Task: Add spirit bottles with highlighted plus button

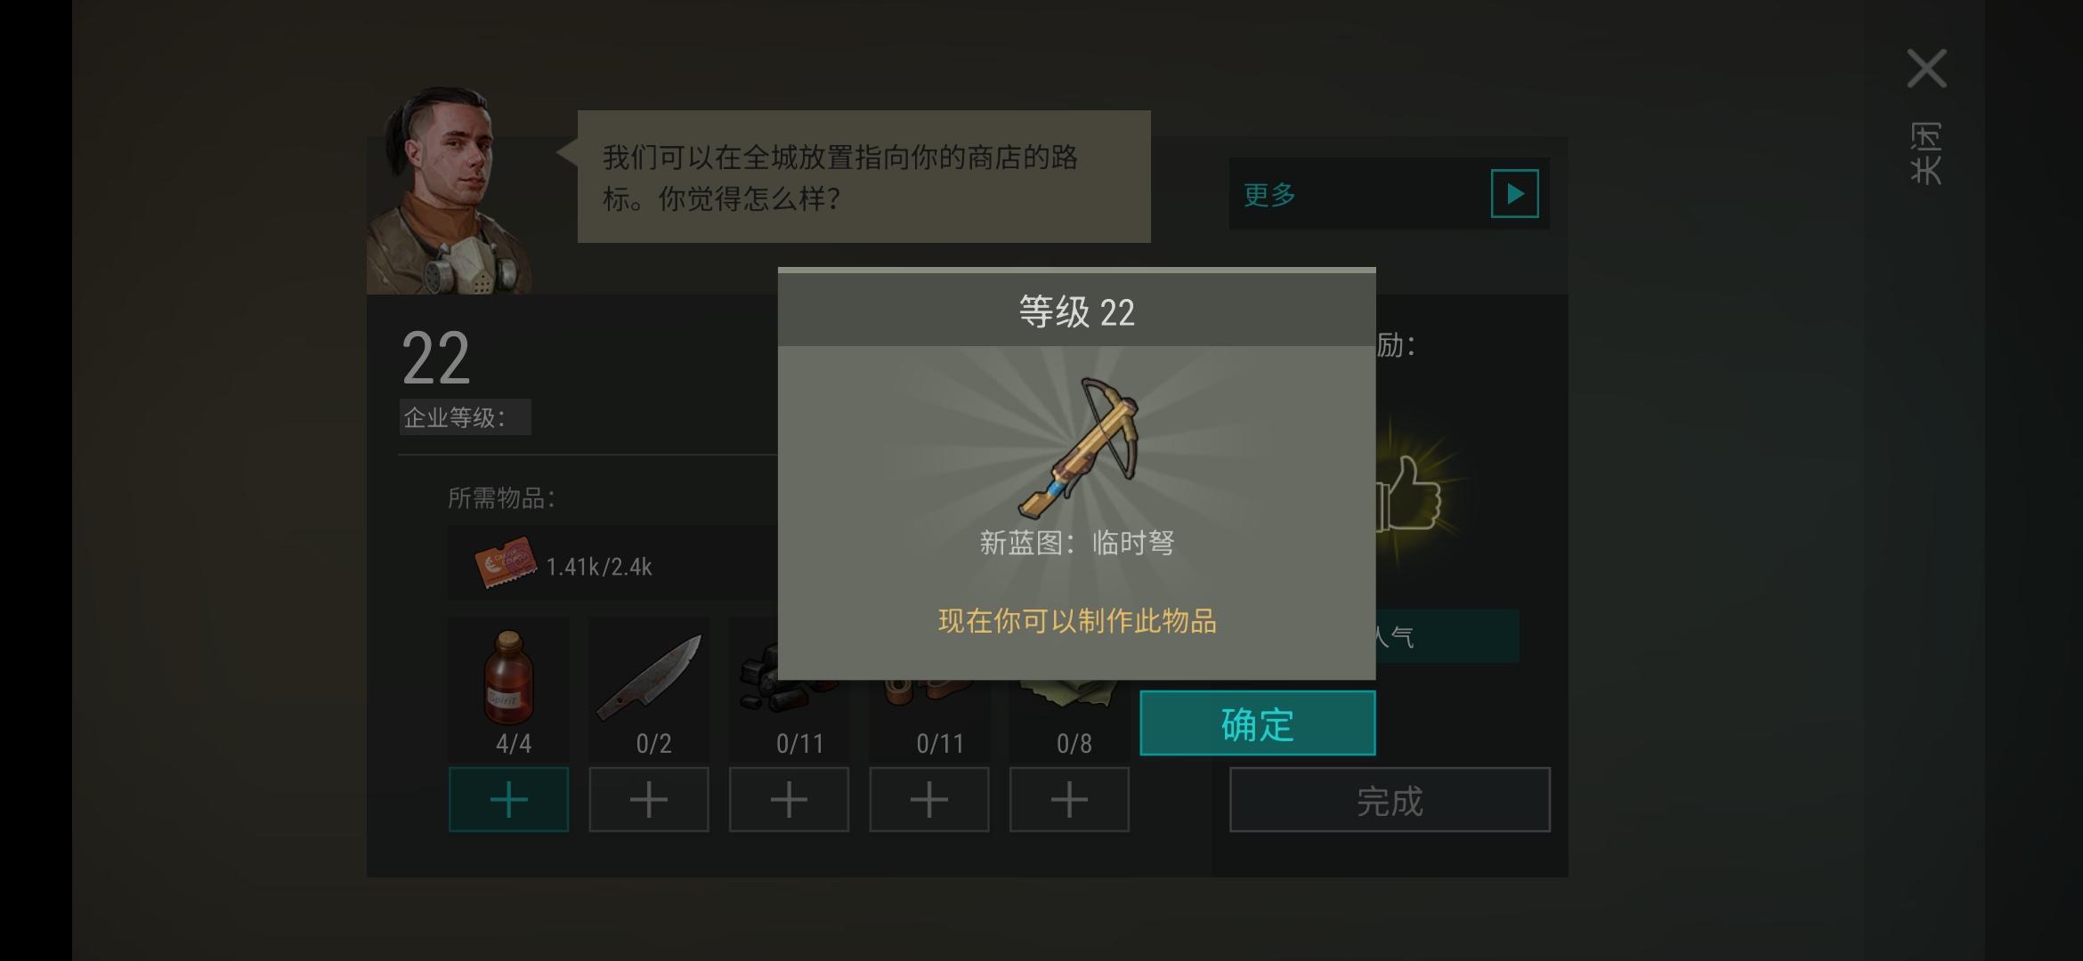Action: click(508, 800)
